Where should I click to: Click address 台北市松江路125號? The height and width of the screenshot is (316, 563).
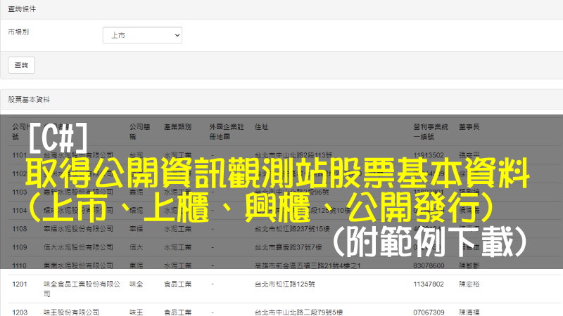tap(285, 284)
